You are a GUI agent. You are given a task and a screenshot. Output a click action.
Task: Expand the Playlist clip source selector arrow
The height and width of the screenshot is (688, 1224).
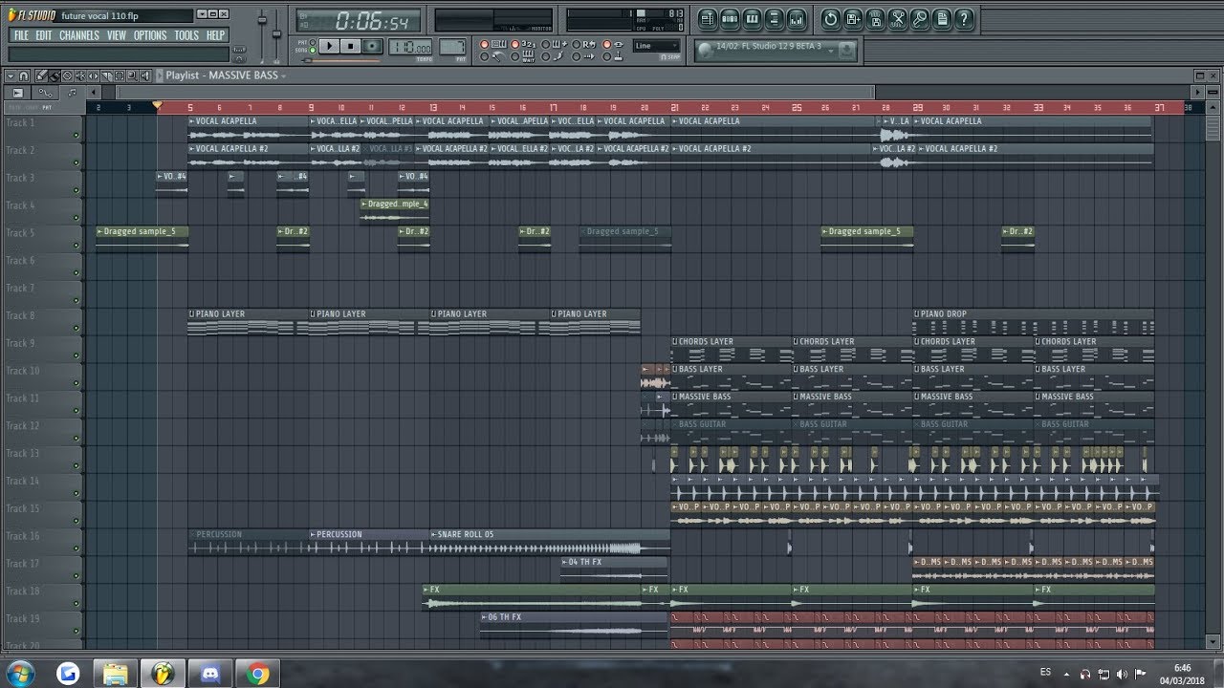click(160, 75)
